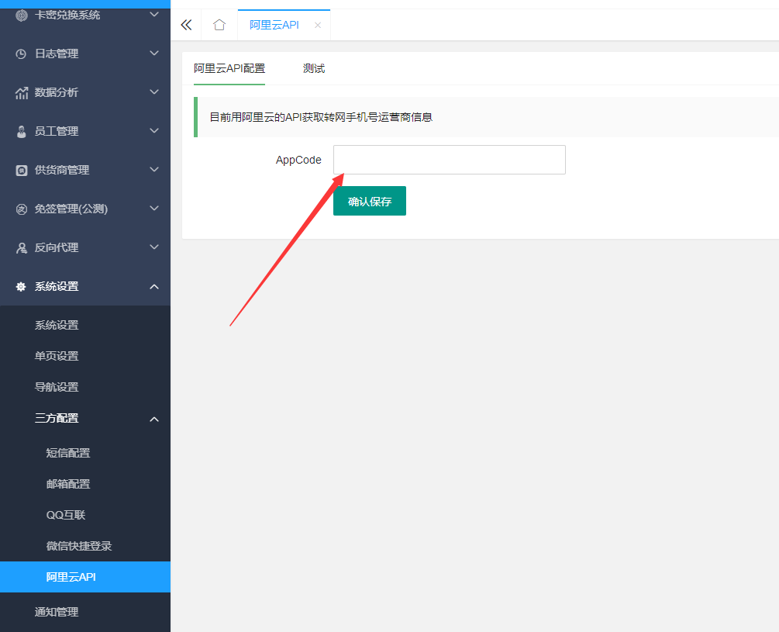Image resolution: width=779 pixels, height=632 pixels.
Task: Close the 阿里云API tab
Action: click(318, 26)
